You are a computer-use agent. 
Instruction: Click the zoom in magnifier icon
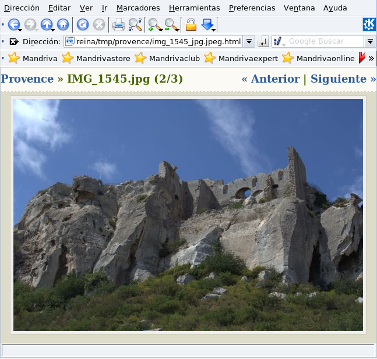point(154,24)
